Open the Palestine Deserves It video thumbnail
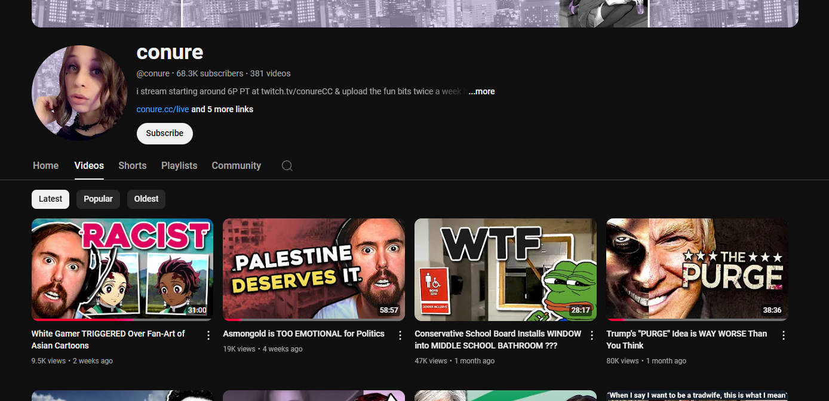The width and height of the screenshot is (829, 401). pyautogui.click(x=314, y=269)
